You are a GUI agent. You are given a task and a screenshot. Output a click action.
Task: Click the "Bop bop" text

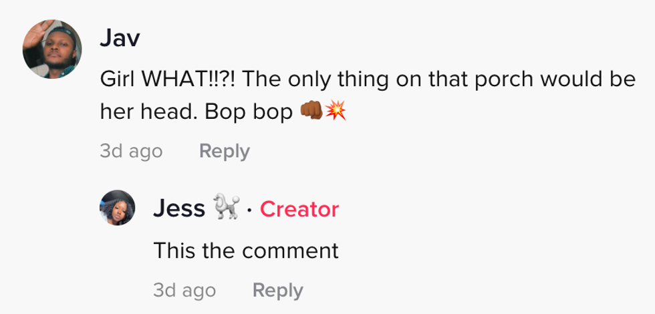click(x=259, y=113)
